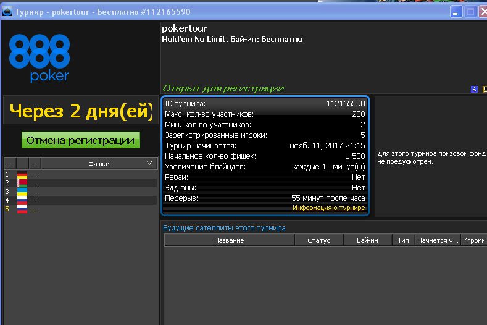Click the Ukrainian flag in row 3
The width and height of the screenshot is (487, 325).
click(22, 192)
